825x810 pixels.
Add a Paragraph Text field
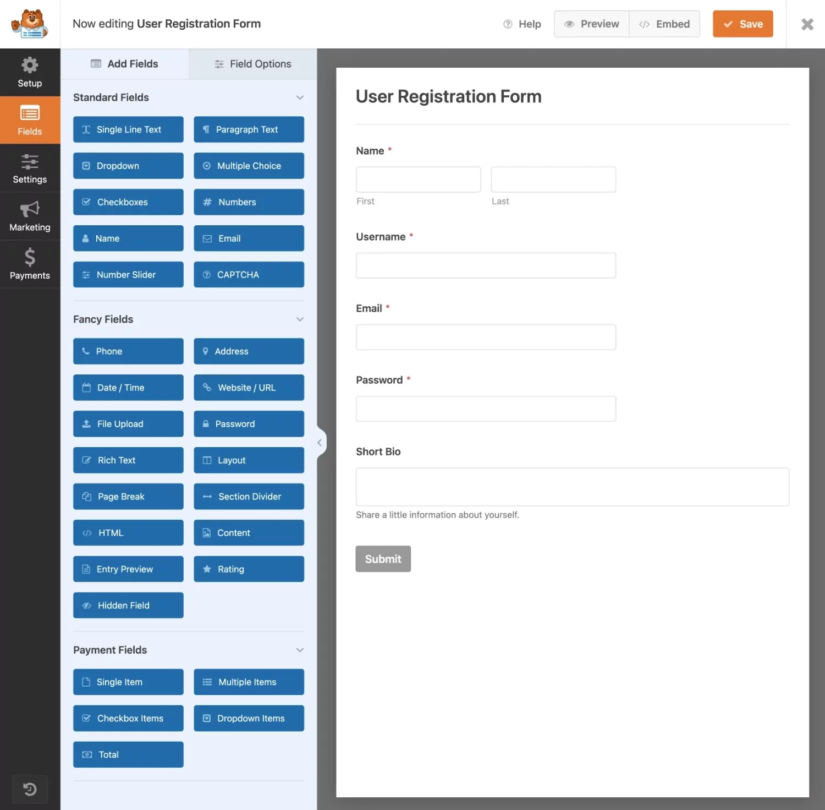click(249, 129)
